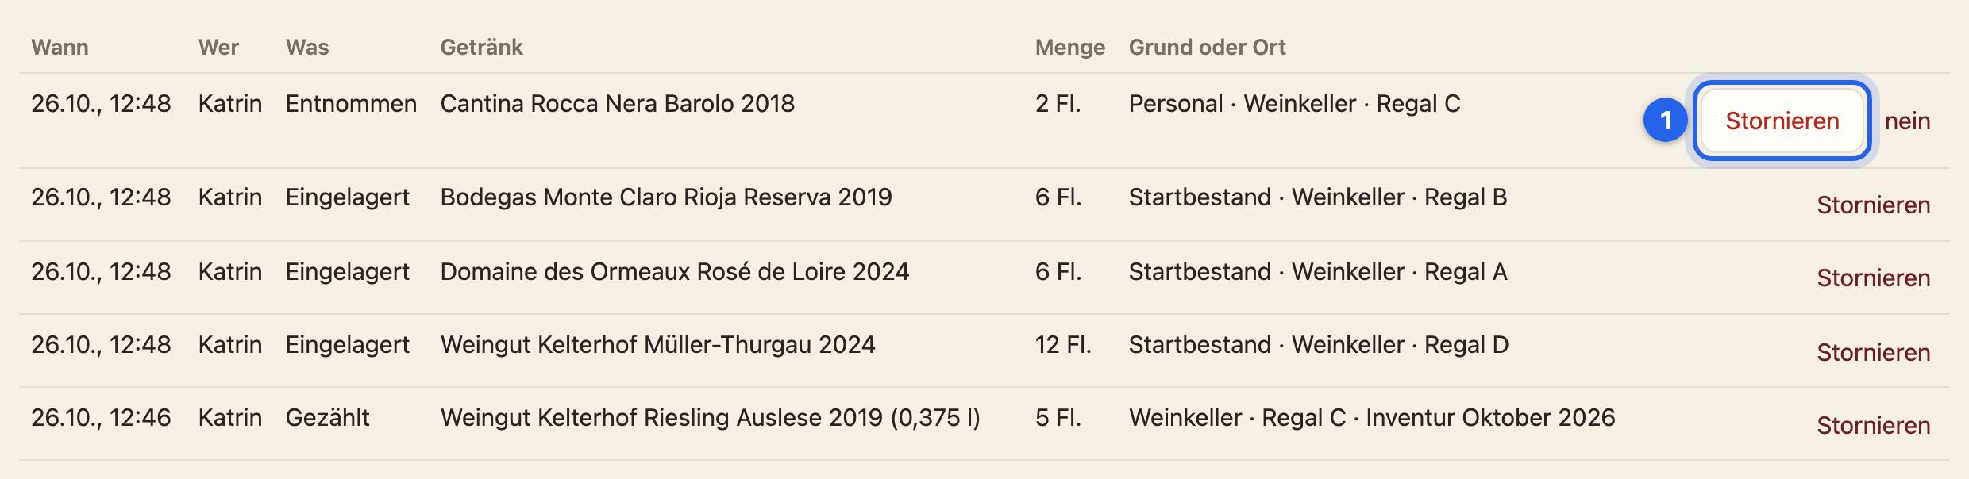Image resolution: width=1969 pixels, height=479 pixels.
Task: Click the blue number 1 badge
Action: 1665,121
